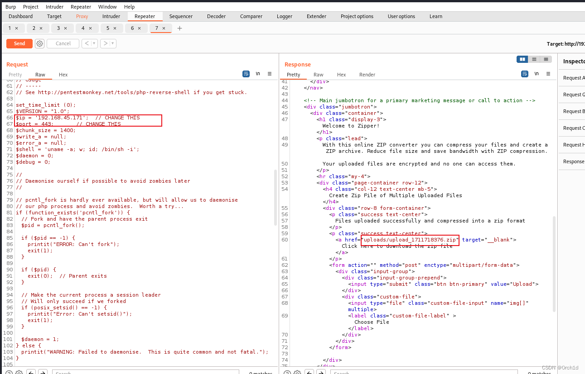Screen dimensions: 585x374
Task: Open the Repeater menu in menu bar
Action: (x=81, y=7)
